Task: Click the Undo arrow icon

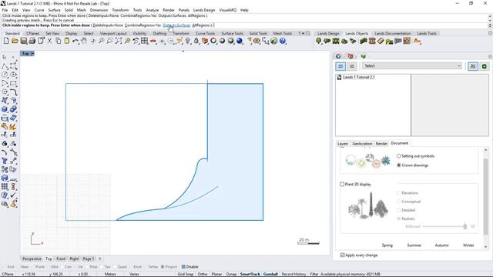Action: (75, 41)
